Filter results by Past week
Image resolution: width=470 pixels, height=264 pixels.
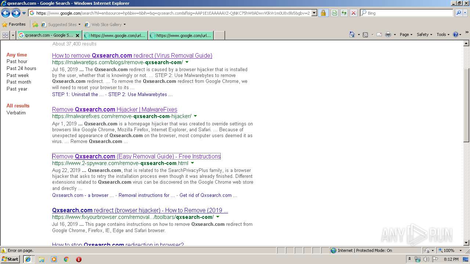point(18,75)
